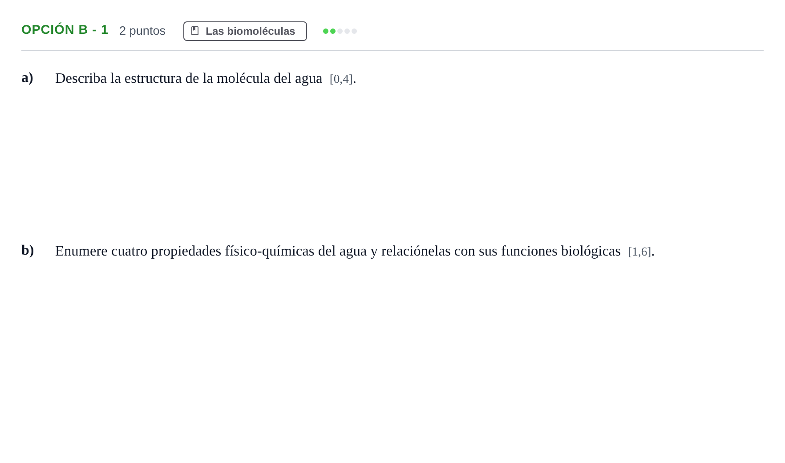Click the green difficulty dots indicator
This screenshot has width=785, height=463.
[x=340, y=31]
